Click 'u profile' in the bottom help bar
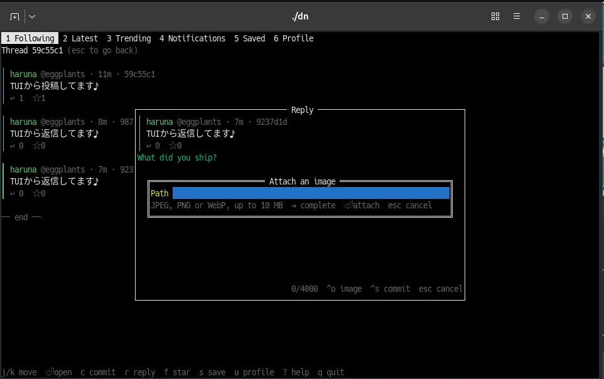The height and width of the screenshot is (379, 604). tap(254, 373)
